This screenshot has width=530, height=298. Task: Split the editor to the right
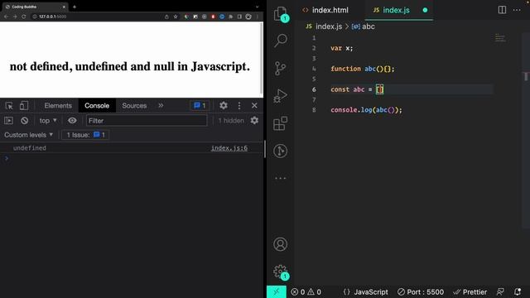click(502, 10)
